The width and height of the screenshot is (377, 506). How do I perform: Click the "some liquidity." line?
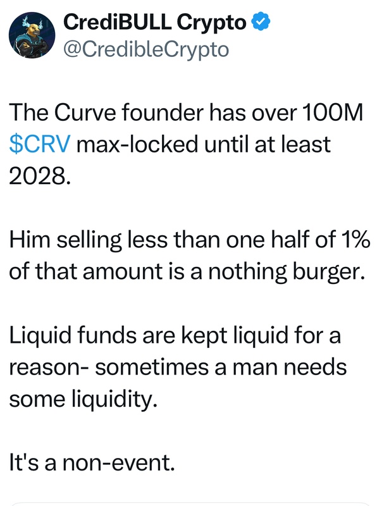tap(83, 399)
